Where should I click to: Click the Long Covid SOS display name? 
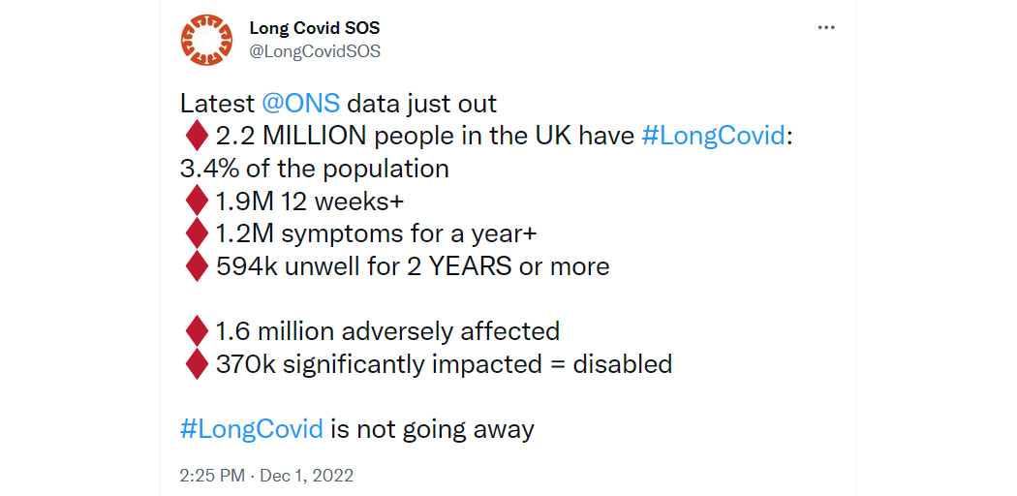point(315,28)
